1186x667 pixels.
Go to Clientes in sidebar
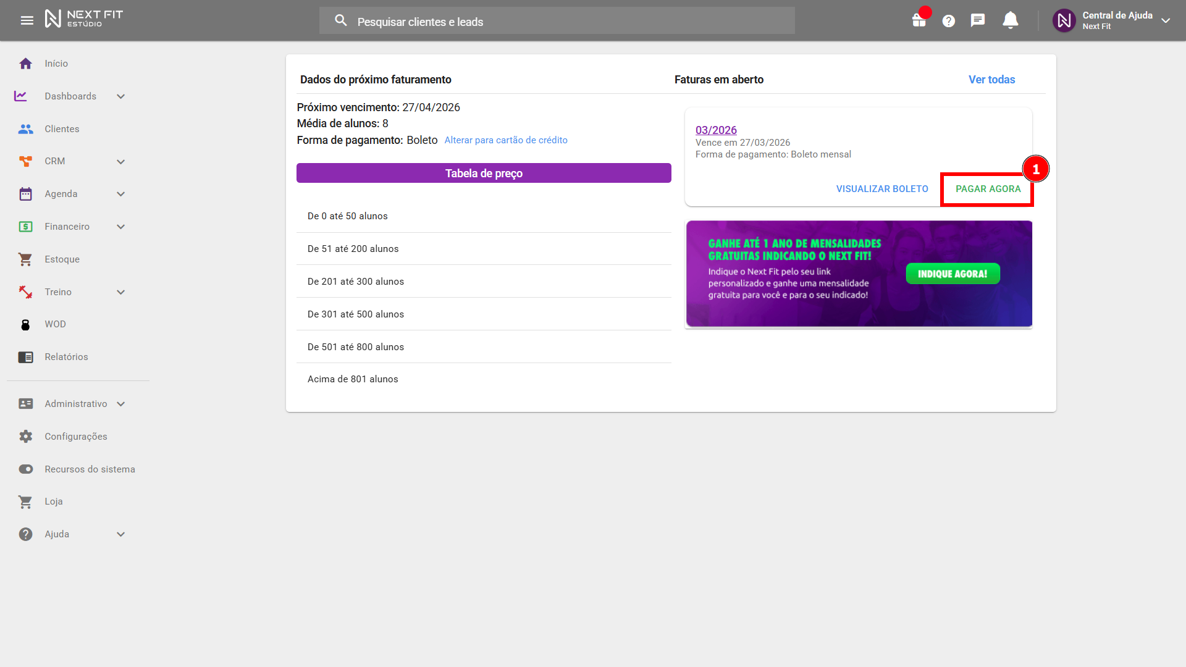[62, 129]
